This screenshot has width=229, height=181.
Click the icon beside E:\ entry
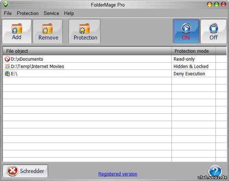pyautogui.click(x=7, y=73)
